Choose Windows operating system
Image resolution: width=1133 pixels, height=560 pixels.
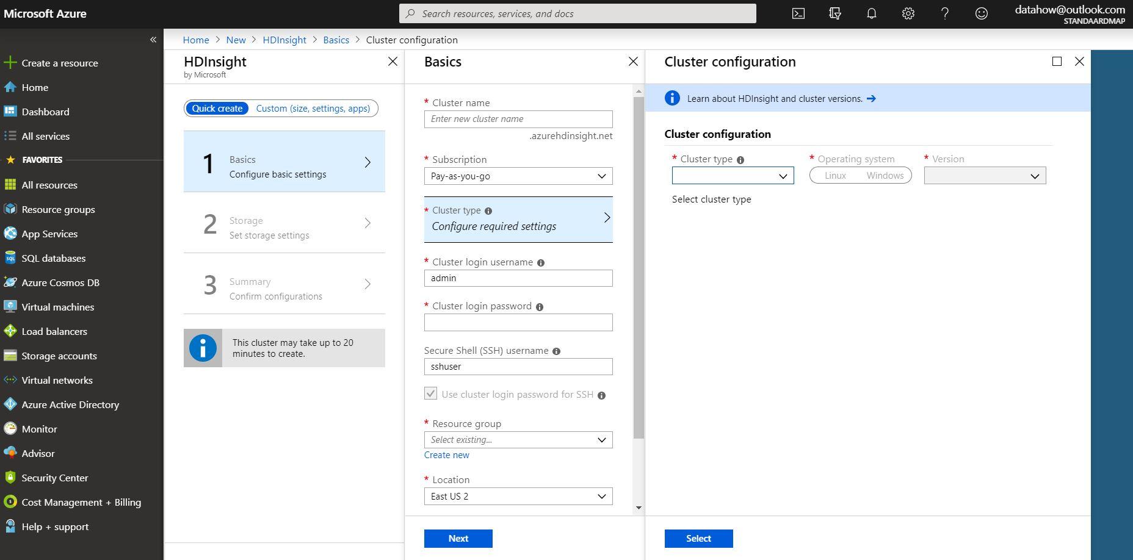(x=885, y=176)
